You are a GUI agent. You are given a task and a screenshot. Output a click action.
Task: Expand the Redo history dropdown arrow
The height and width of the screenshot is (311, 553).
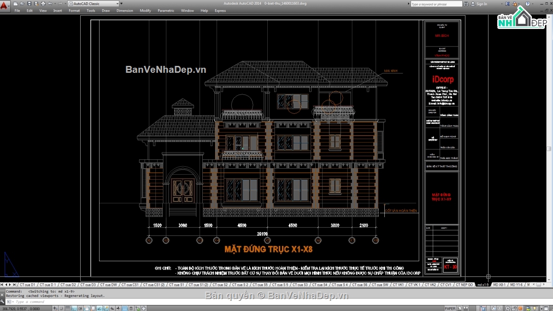coord(65,4)
